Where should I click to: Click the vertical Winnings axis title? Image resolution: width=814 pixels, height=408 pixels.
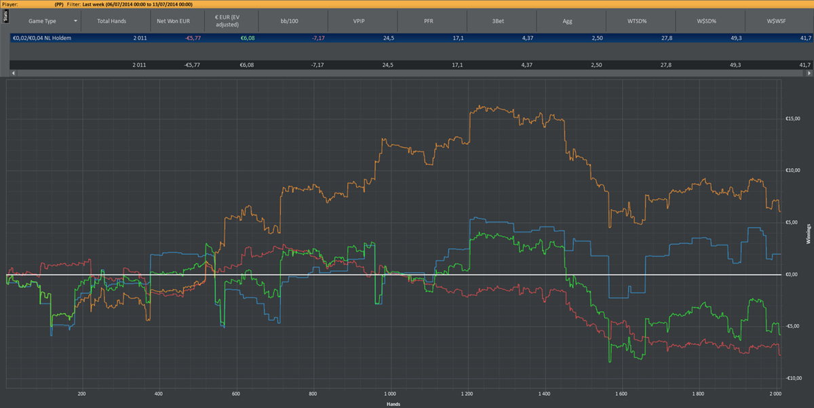809,232
